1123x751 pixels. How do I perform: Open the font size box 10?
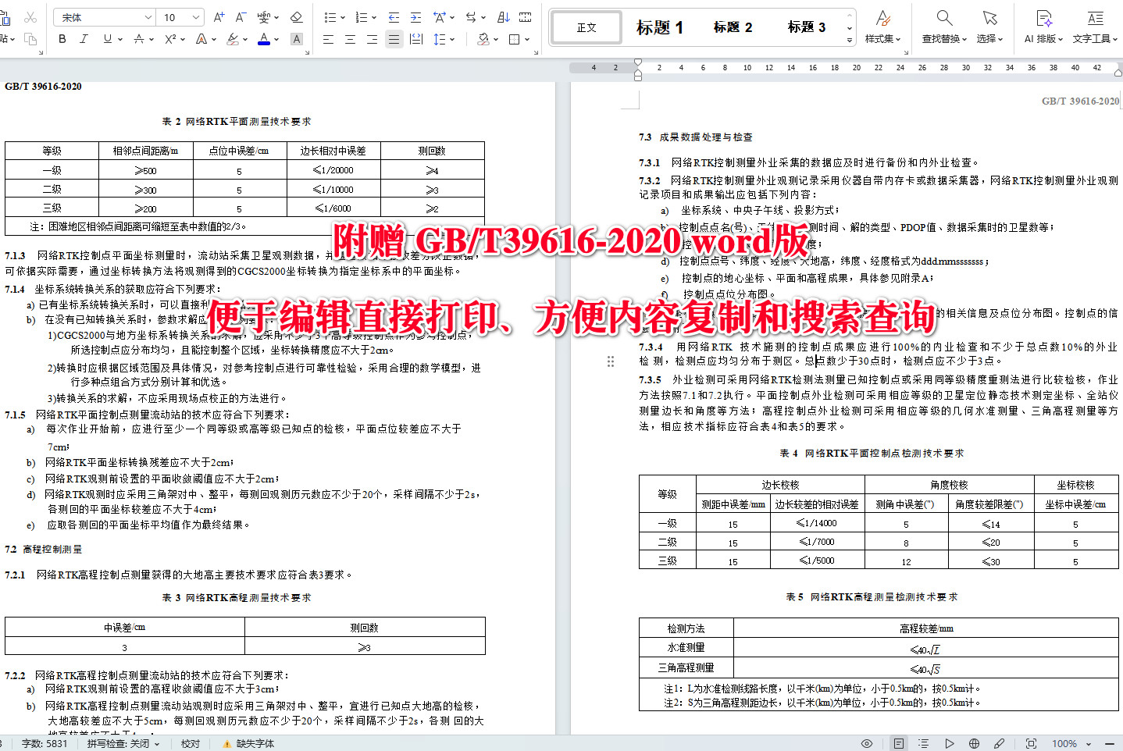coord(181,17)
